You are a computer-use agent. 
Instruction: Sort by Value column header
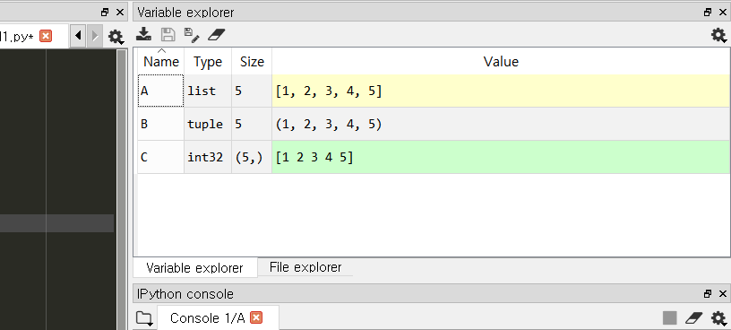click(501, 61)
